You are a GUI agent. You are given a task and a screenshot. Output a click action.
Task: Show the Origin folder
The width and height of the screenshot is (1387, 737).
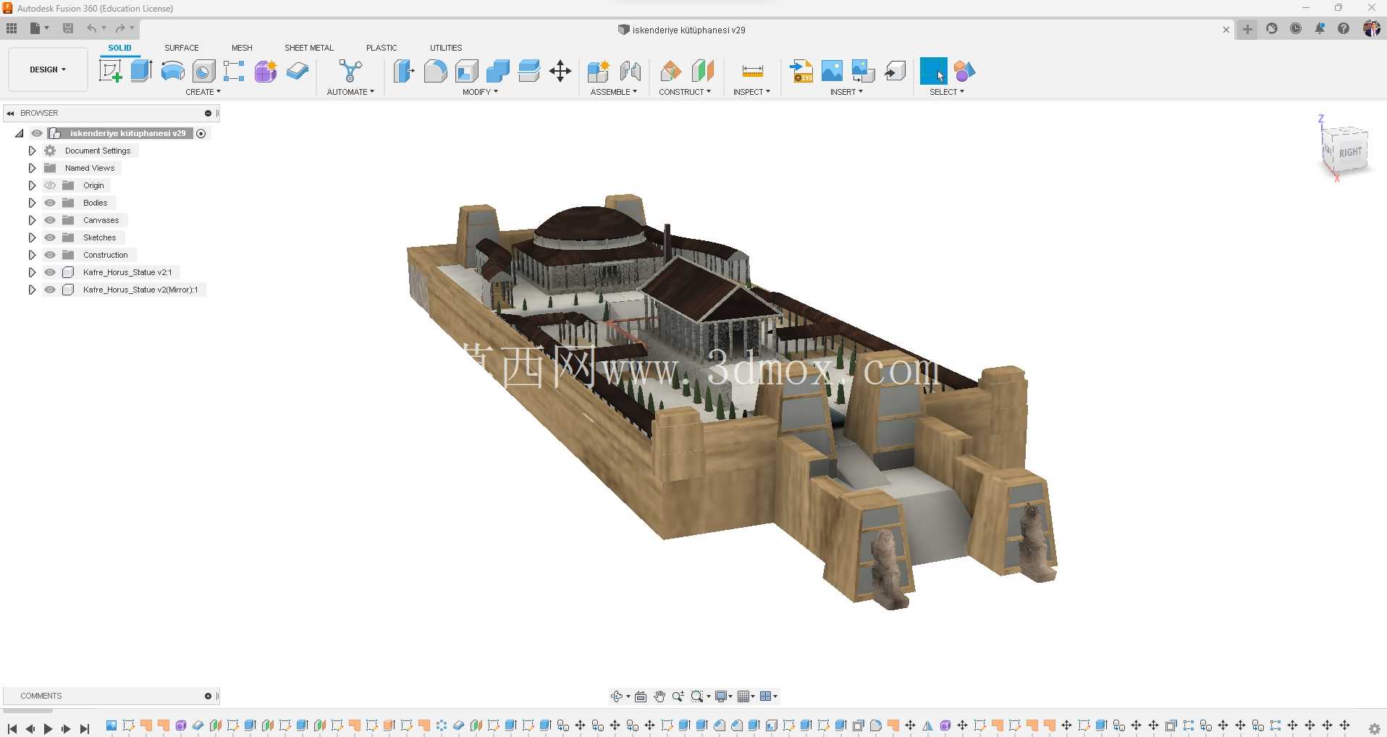[x=50, y=185]
